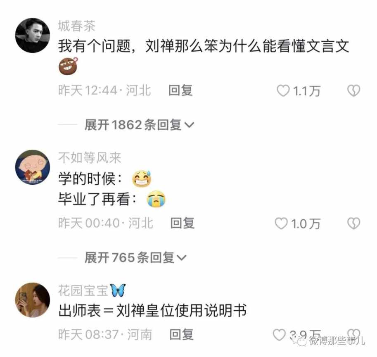This screenshot has height=357, width=377.
Task: Dislike 不如等风来's comment with broken heart
Action: [x=354, y=224]
